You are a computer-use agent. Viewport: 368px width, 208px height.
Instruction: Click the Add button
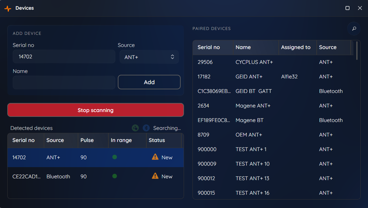(x=149, y=82)
